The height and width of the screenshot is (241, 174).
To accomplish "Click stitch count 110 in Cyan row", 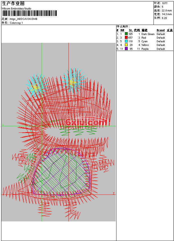I will pyautogui.click(x=130, y=41).
